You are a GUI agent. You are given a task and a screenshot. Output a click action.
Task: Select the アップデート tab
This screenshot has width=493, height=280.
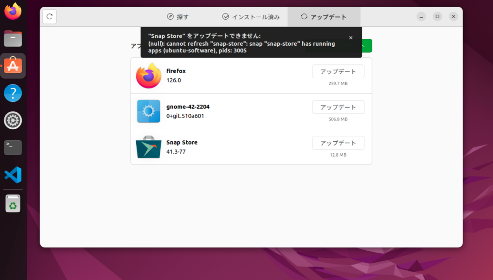[x=324, y=17]
